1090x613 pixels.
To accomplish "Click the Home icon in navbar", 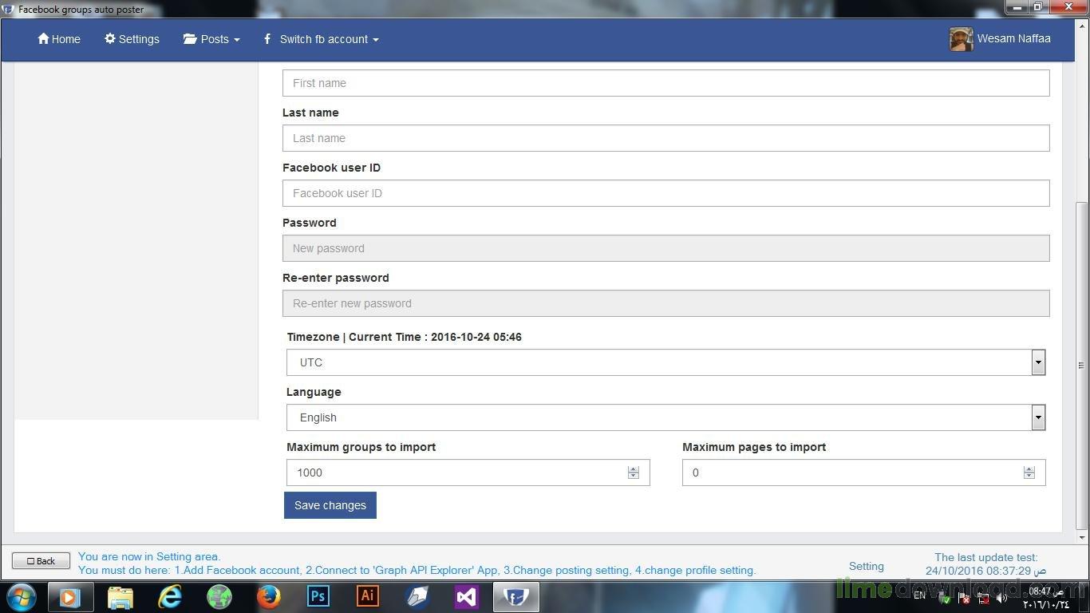I will point(43,39).
